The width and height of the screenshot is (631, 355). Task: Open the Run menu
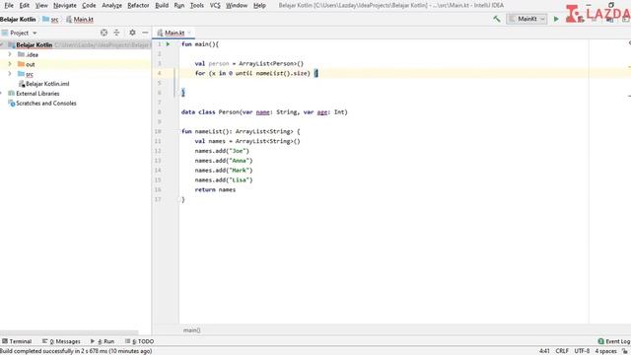point(179,5)
